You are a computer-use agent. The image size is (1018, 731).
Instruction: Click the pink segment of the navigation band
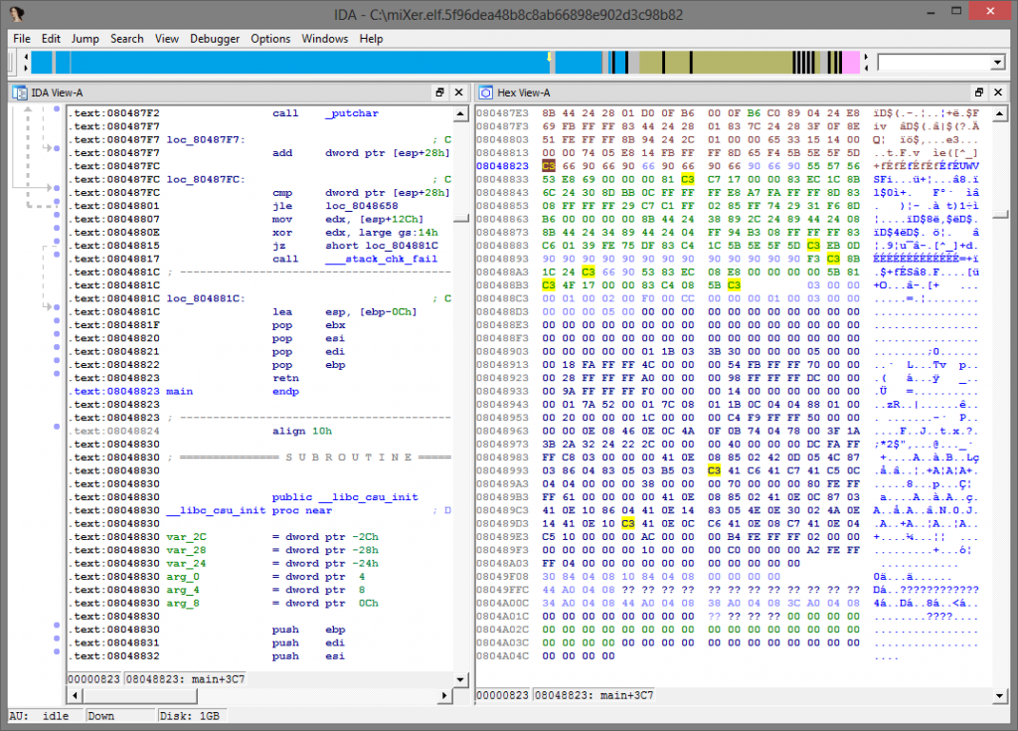pos(851,63)
